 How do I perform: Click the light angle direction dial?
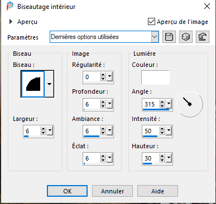pos(190,104)
